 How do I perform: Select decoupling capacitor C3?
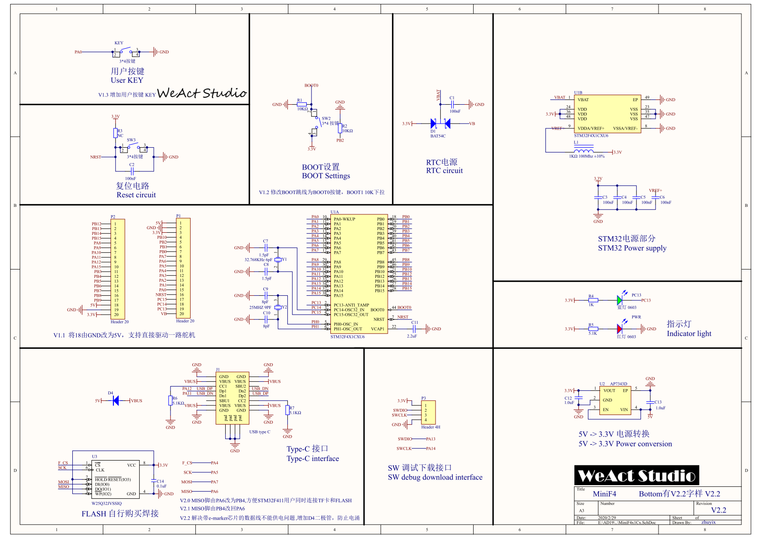[x=598, y=197]
